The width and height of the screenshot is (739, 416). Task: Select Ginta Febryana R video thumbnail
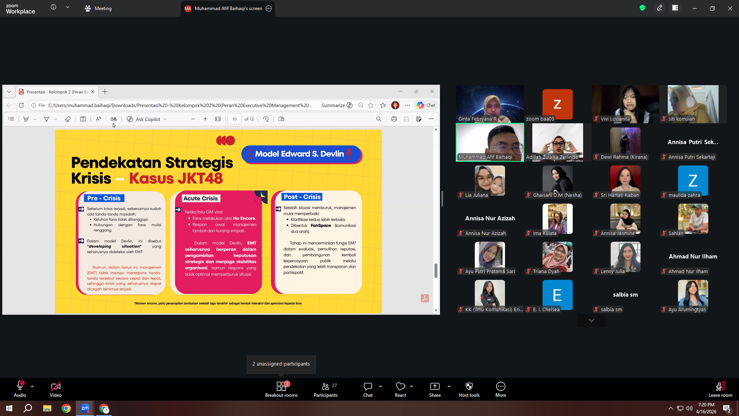coord(490,104)
